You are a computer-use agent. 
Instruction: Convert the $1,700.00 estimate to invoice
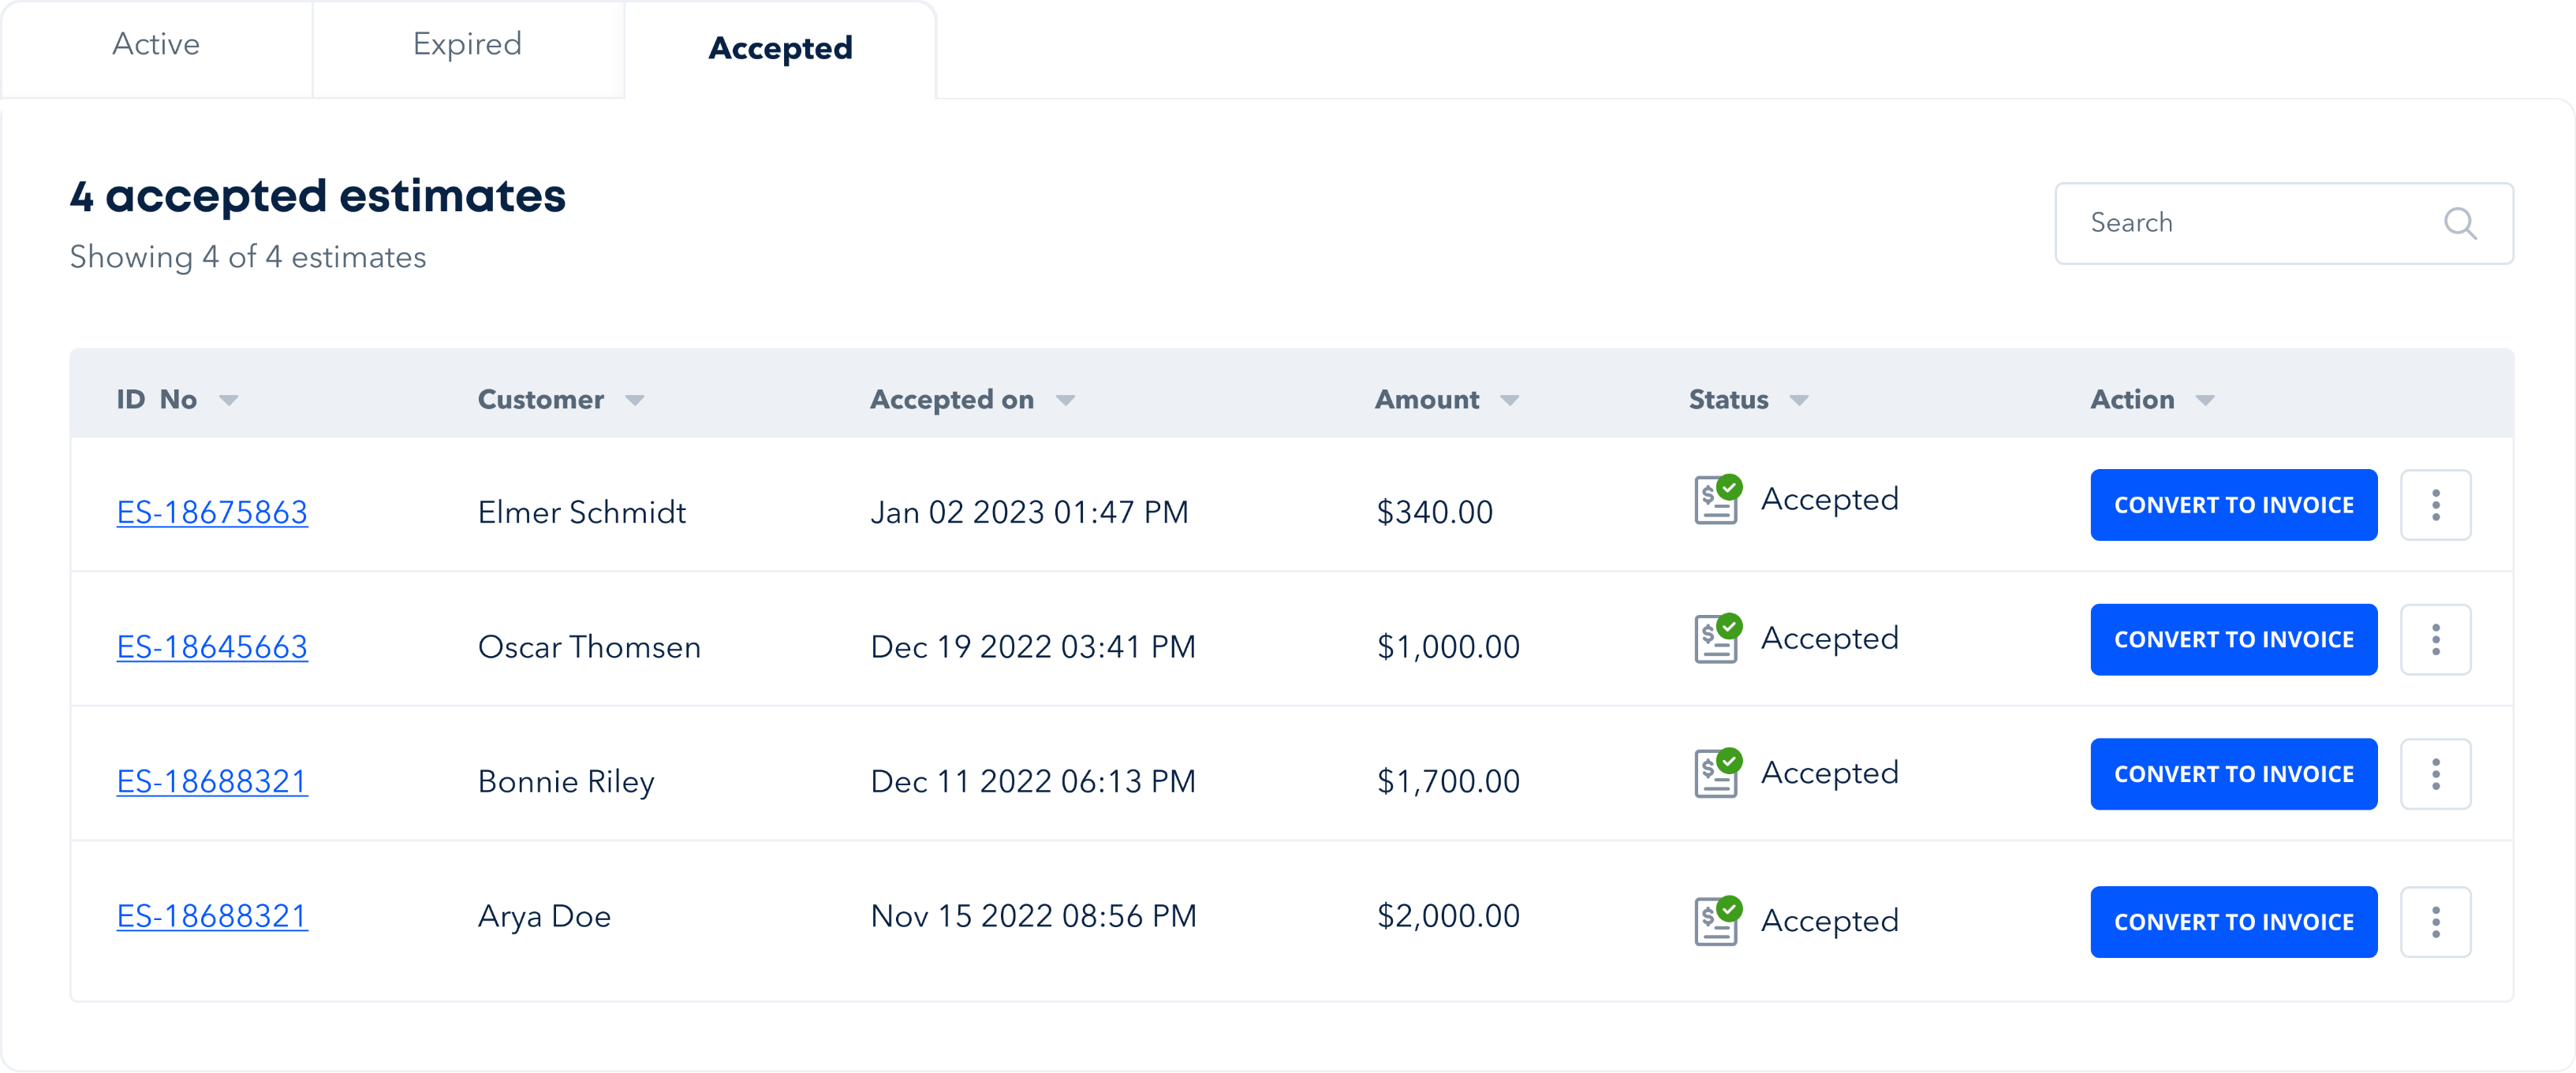[x=2233, y=774]
